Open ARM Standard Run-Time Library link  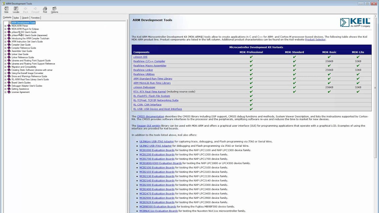[153, 79]
